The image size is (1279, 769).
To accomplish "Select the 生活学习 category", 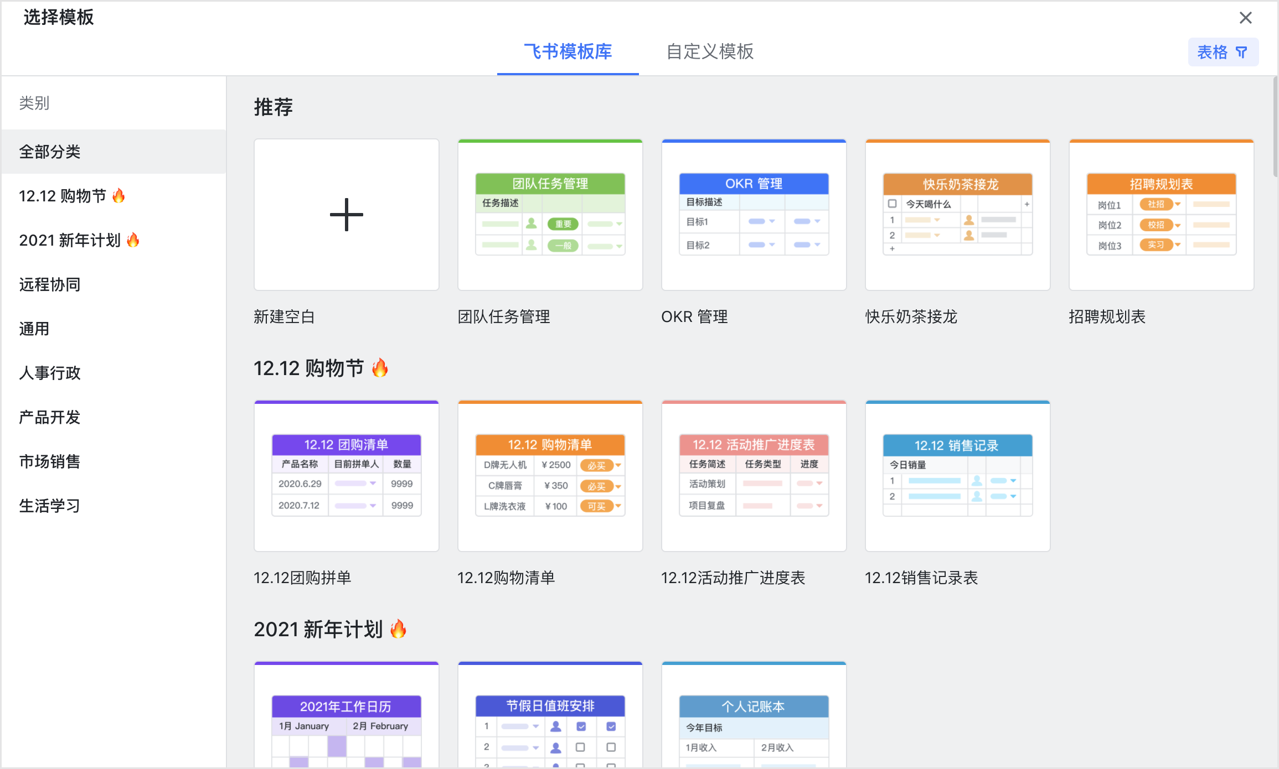I will tap(49, 506).
